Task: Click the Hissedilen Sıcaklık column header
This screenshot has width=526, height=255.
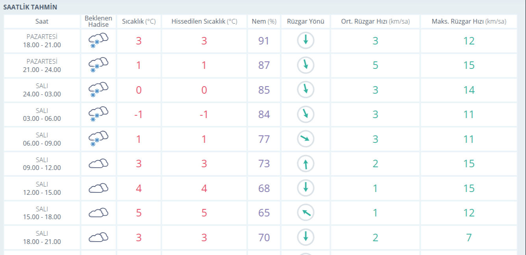Action: tap(204, 22)
